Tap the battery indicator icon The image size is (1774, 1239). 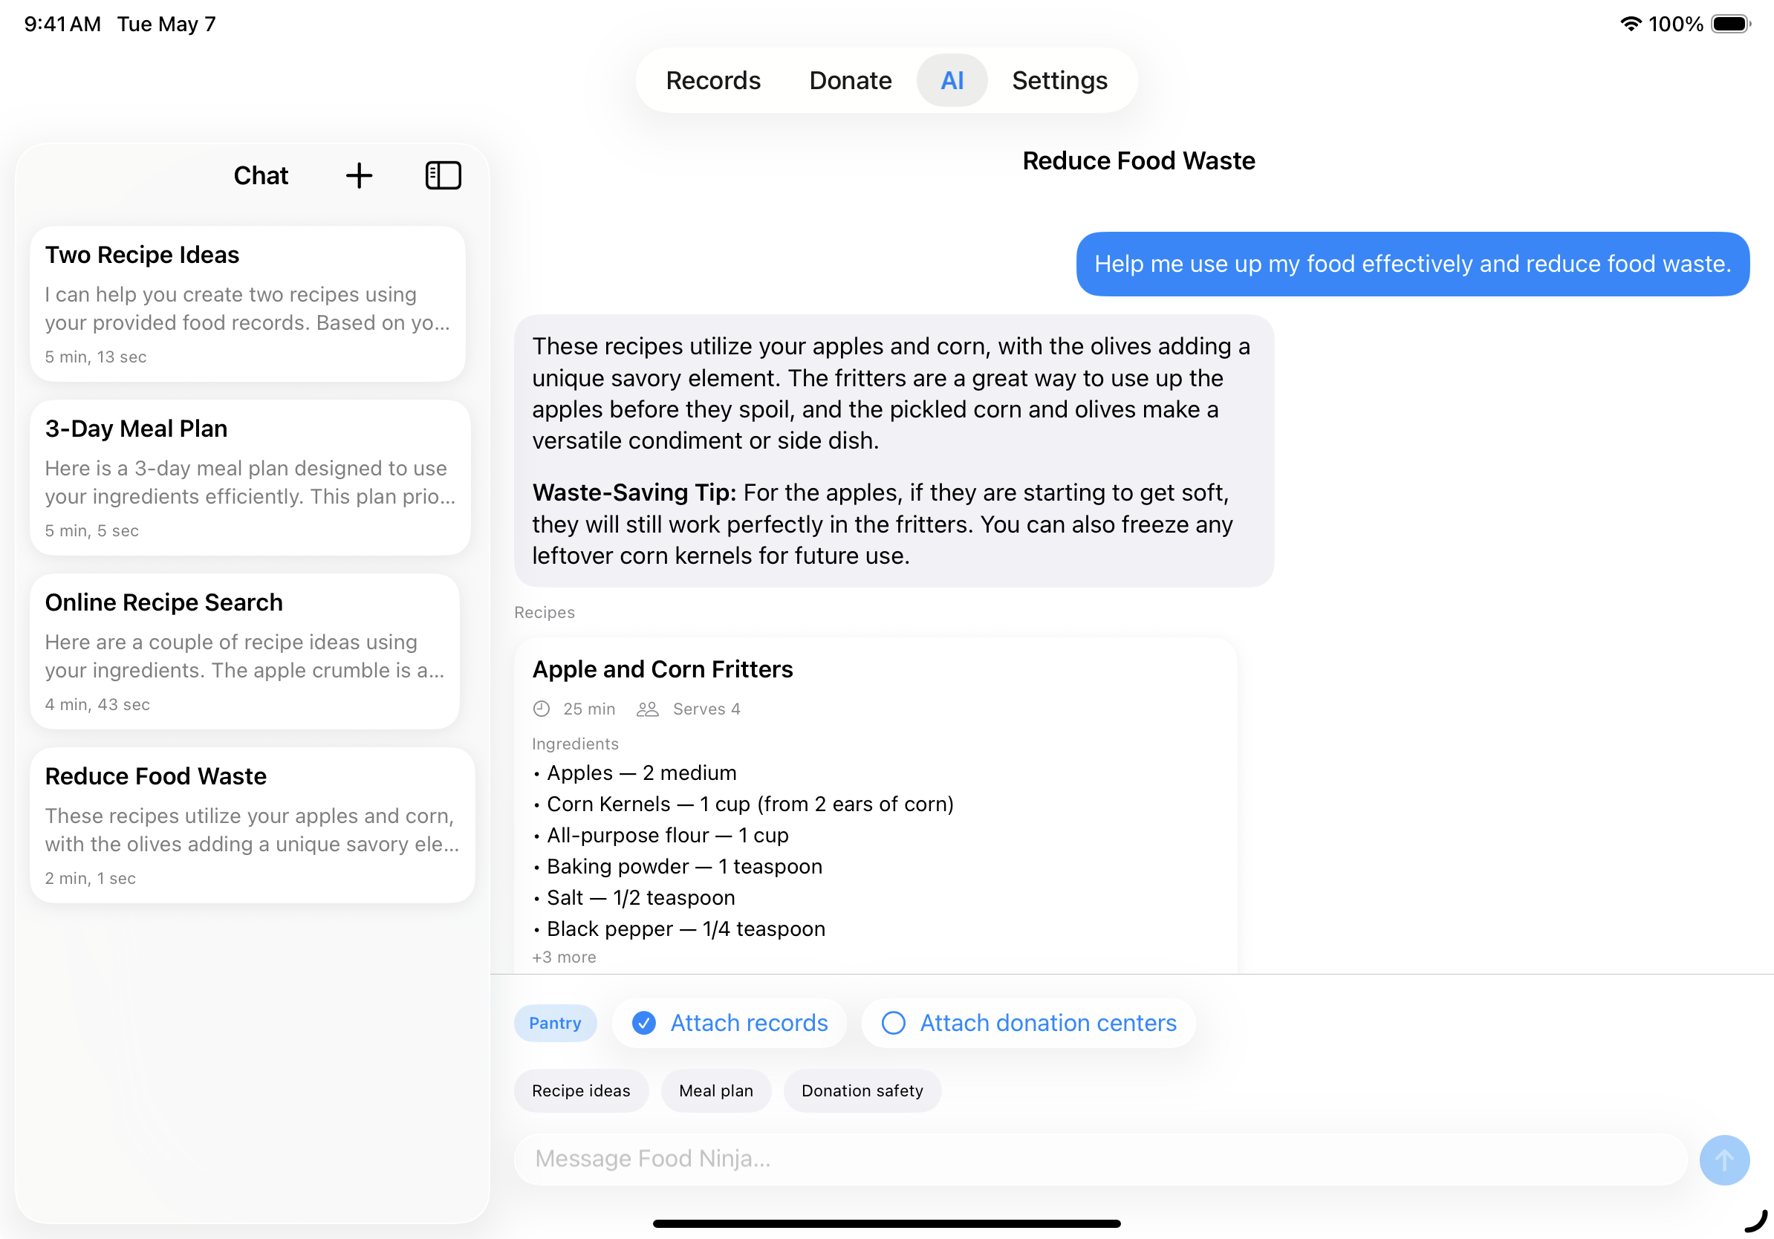coord(1729,24)
